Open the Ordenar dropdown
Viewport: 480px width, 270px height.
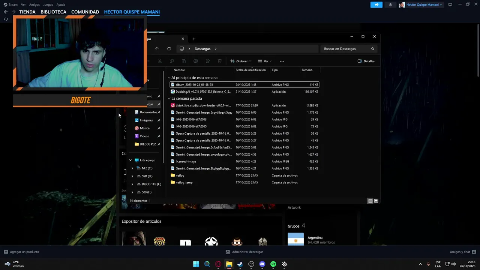point(240,61)
